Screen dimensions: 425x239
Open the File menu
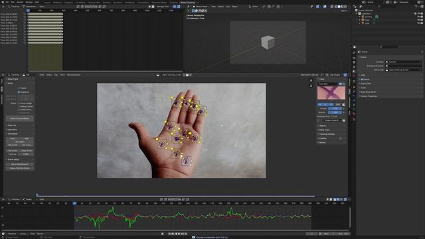tap(7, 2)
